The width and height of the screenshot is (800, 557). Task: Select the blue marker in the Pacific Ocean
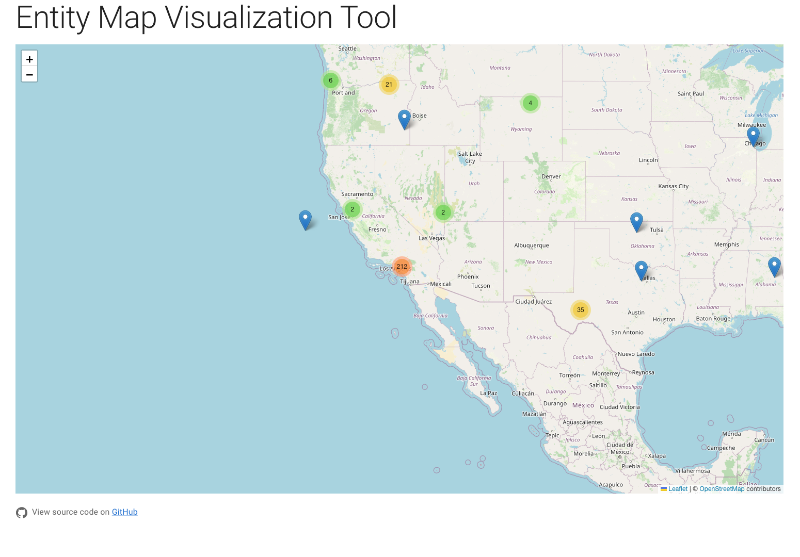[x=305, y=219]
